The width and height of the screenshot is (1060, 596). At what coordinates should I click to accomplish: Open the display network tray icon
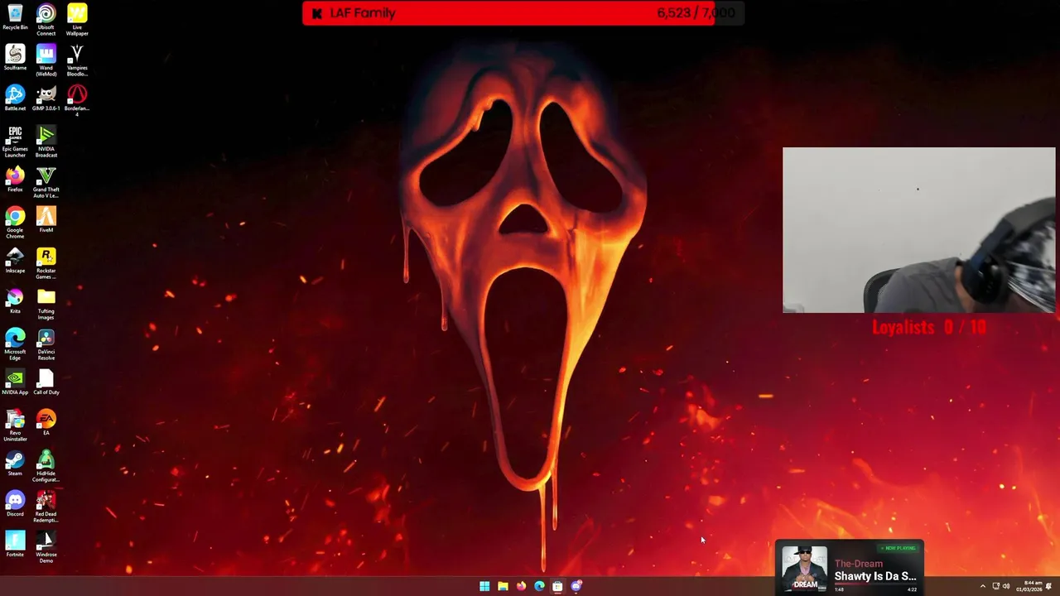[996, 586]
